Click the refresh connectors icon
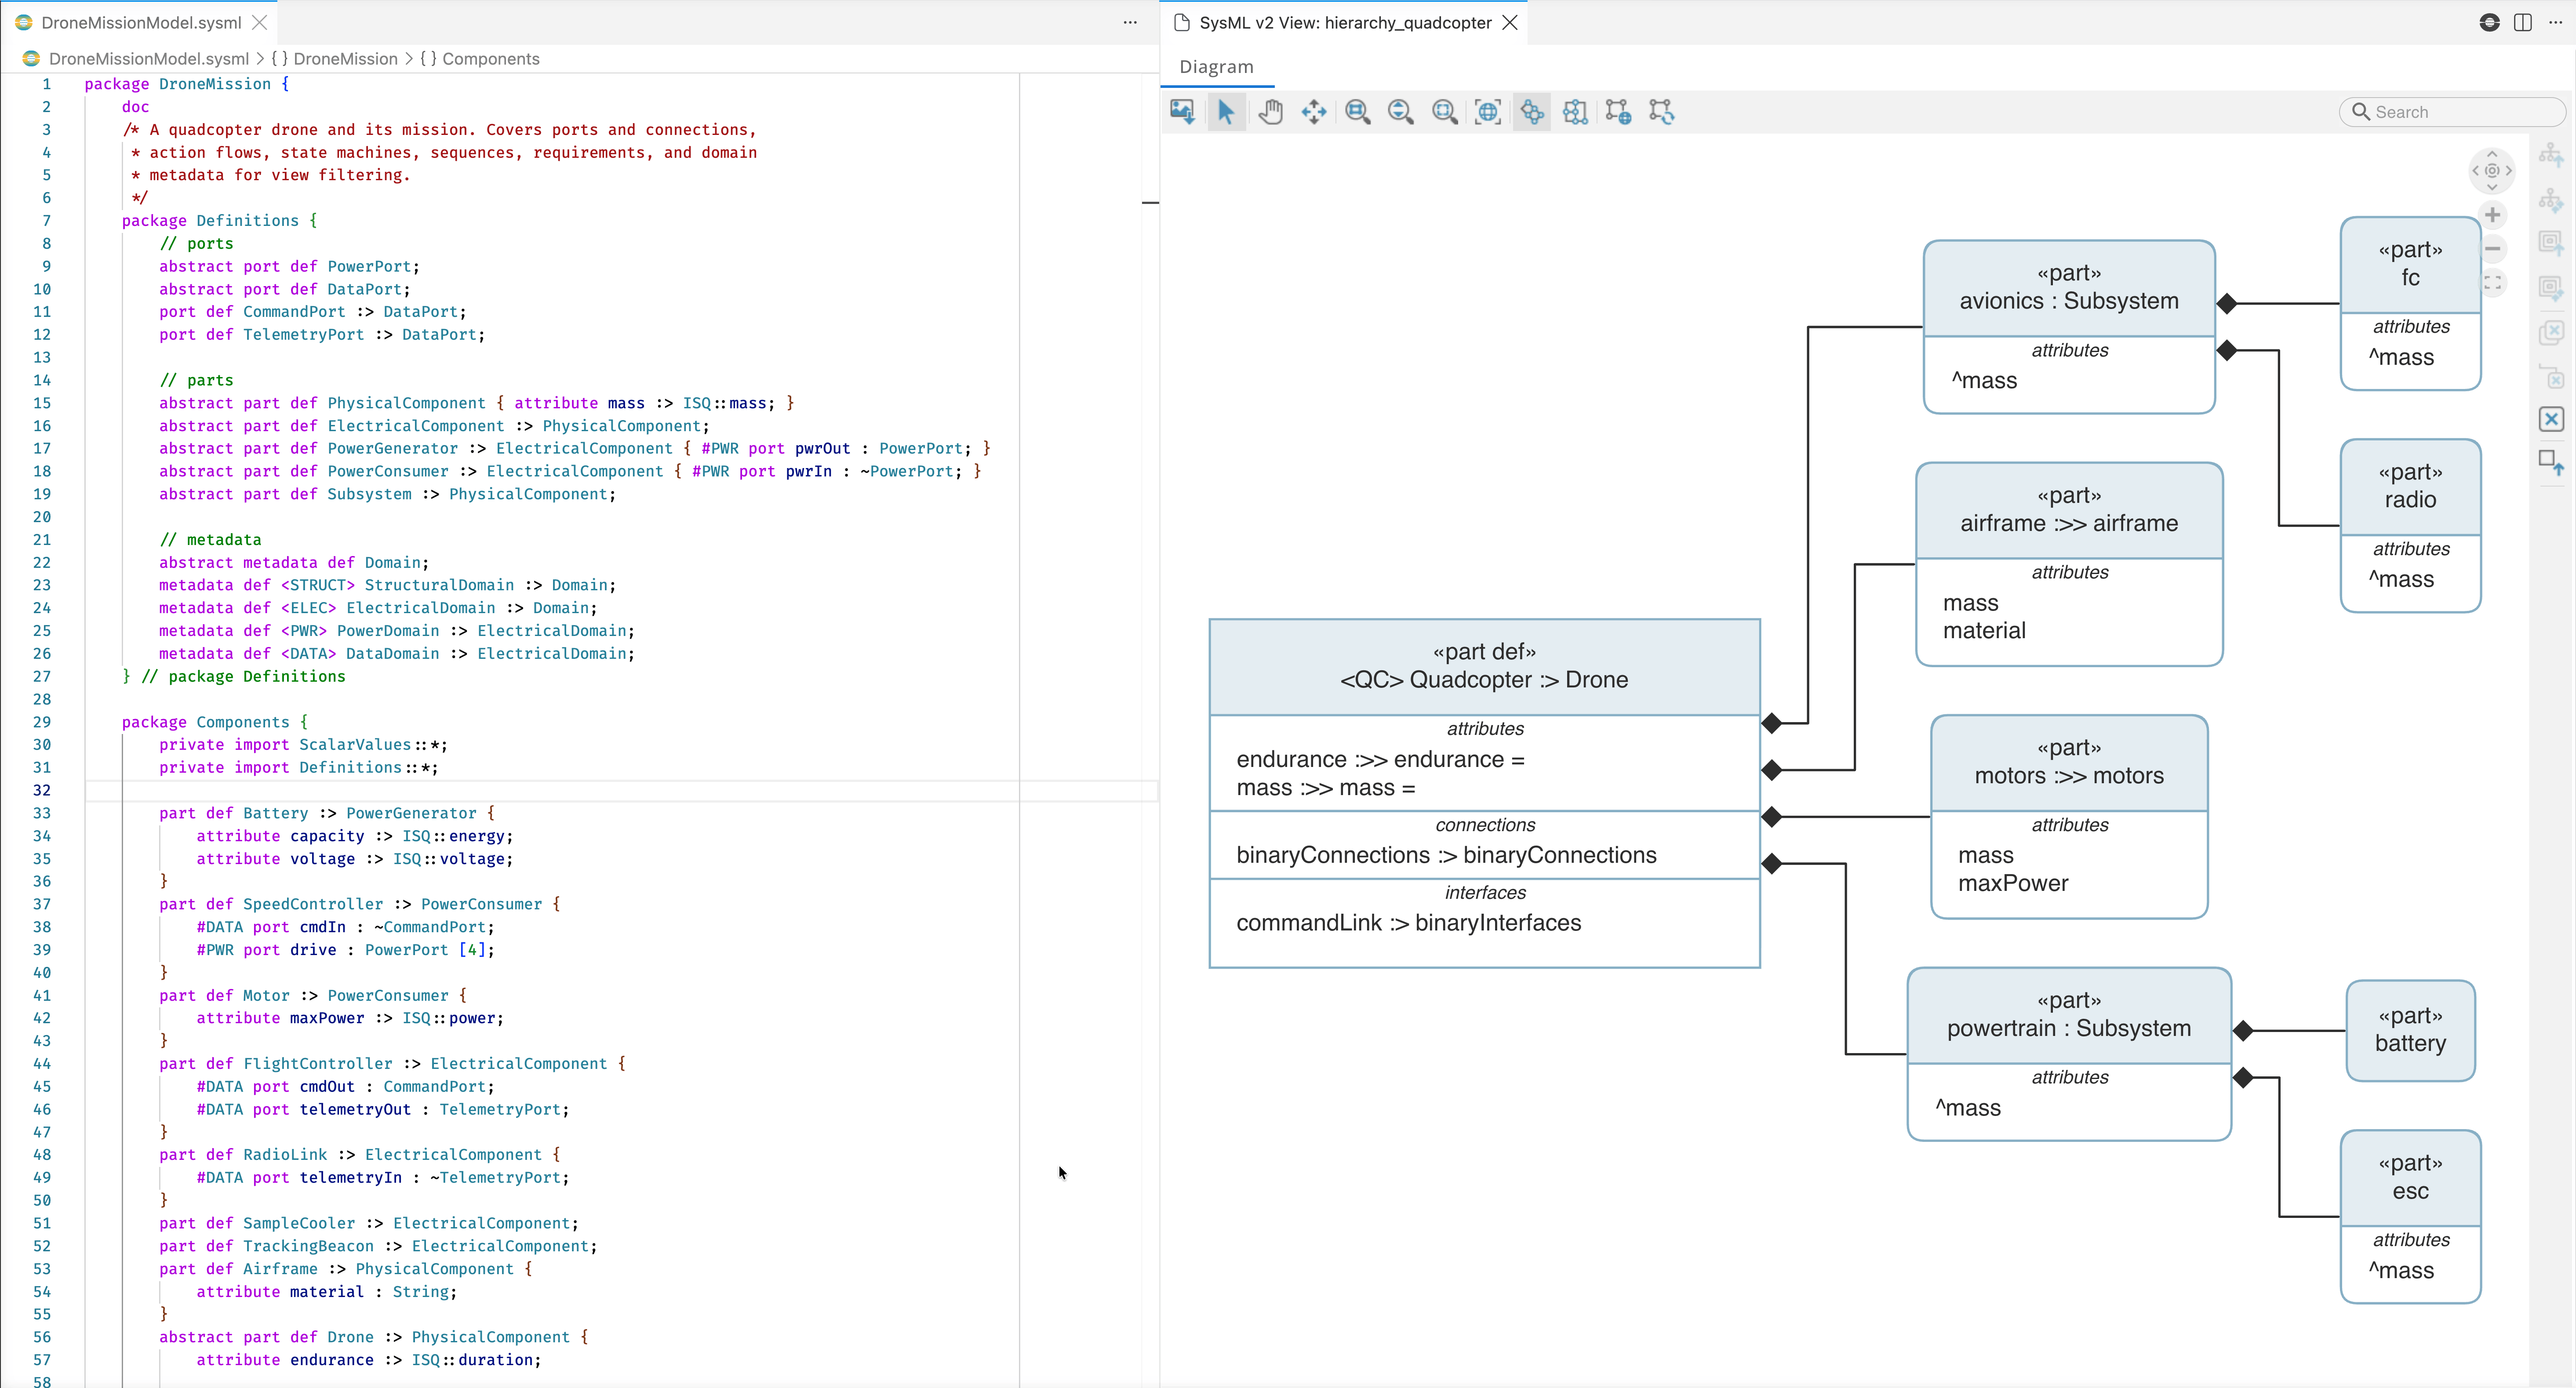2576x1388 pixels. [1662, 112]
